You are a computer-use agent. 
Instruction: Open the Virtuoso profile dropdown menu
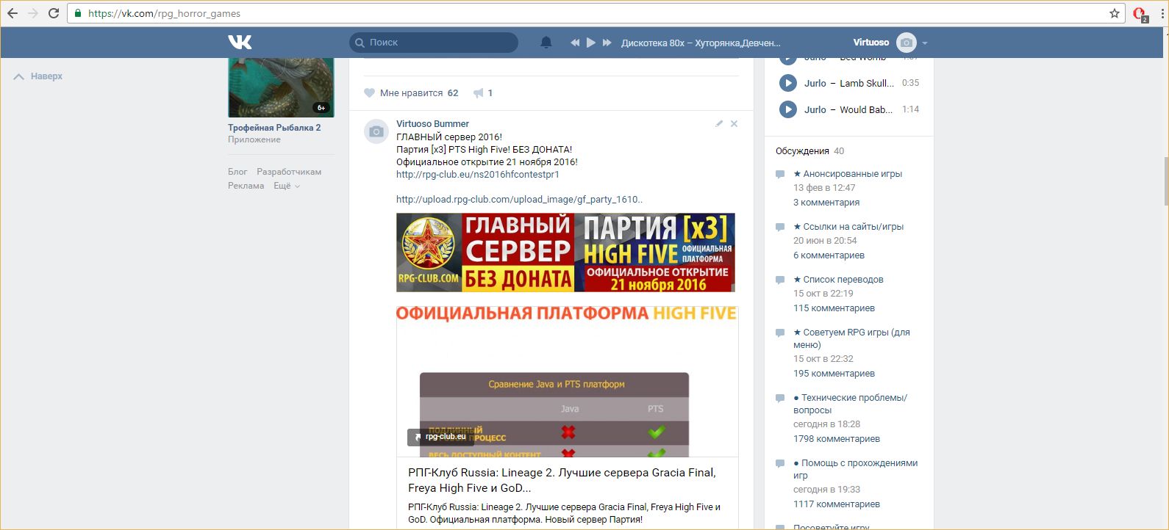click(x=924, y=43)
